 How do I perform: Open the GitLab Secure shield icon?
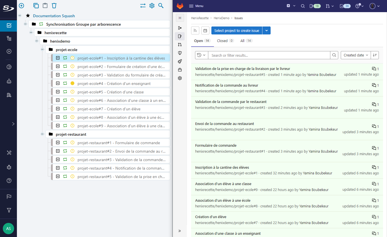pyautogui.click(x=180, y=53)
